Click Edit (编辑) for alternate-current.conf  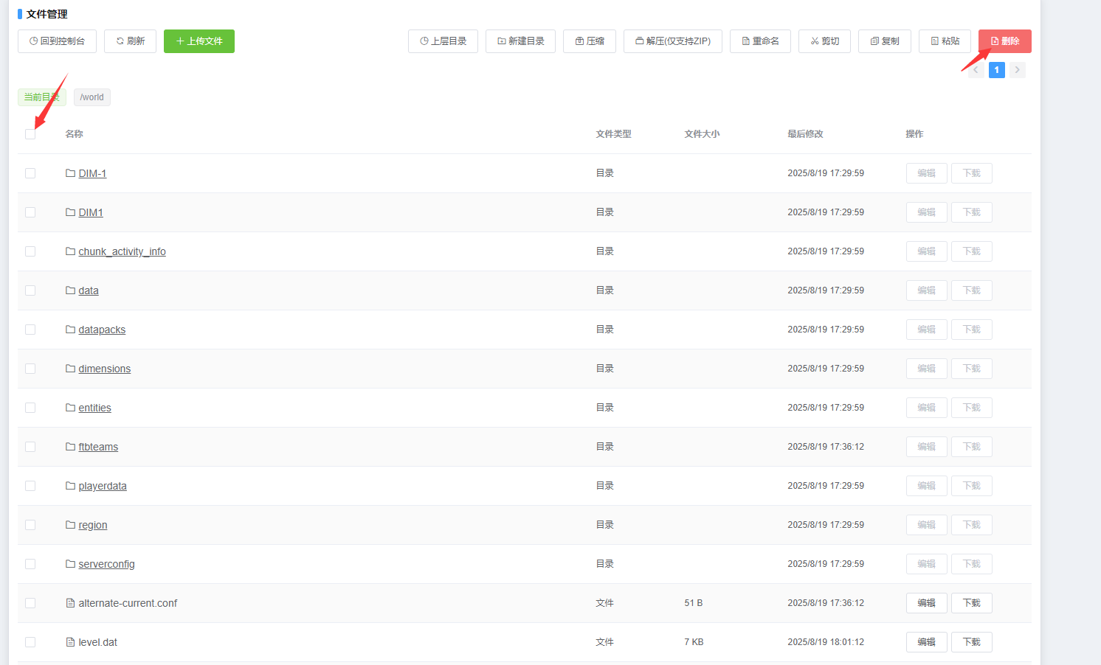click(x=926, y=603)
